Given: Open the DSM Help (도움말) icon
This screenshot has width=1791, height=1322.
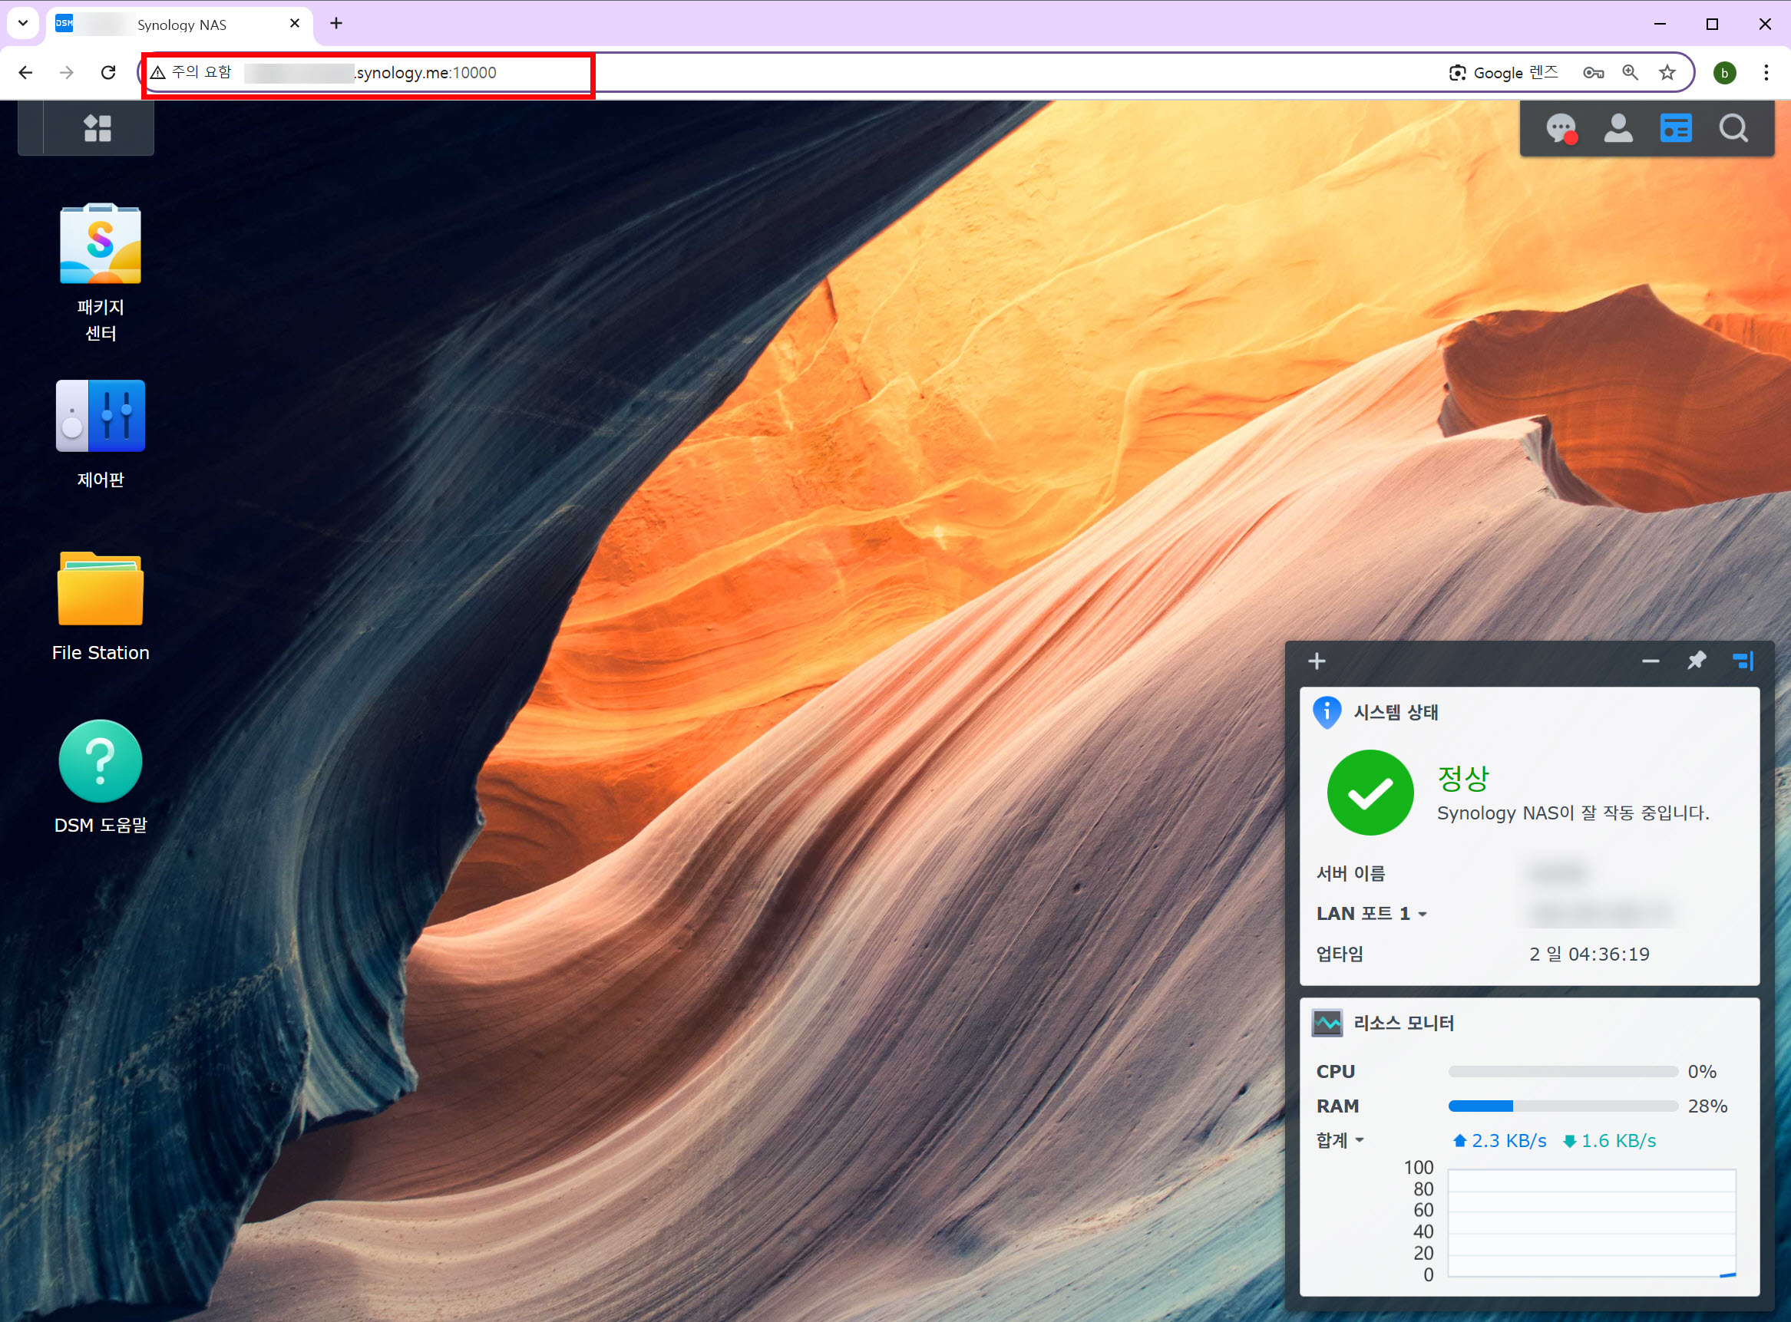Looking at the screenshot, I should (100, 761).
